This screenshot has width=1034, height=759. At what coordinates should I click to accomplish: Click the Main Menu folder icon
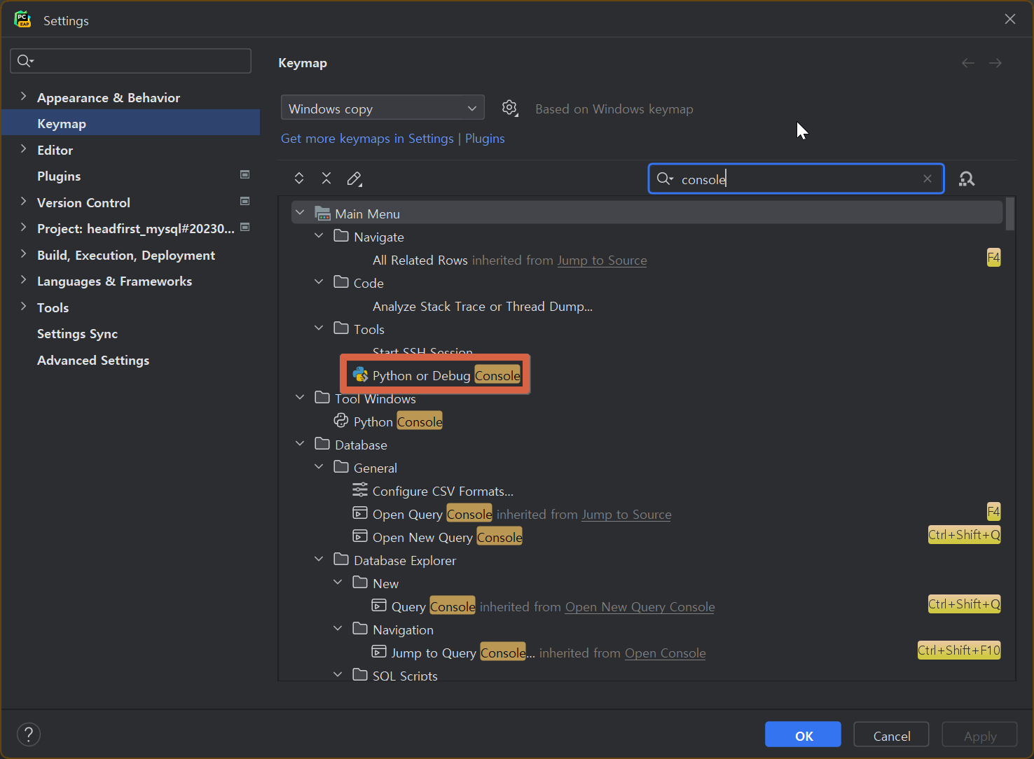tap(322, 213)
